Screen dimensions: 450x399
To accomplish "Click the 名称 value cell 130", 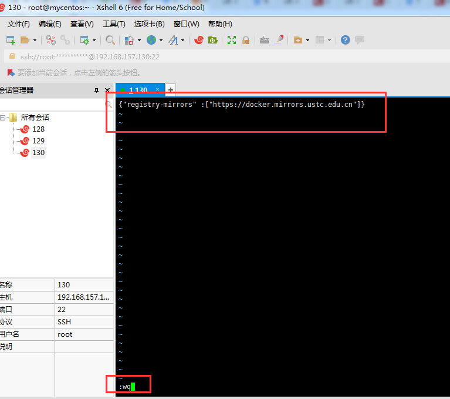I will [x=84, y=285].
